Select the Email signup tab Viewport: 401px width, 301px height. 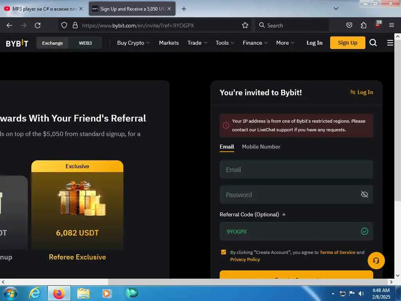(227, 147)
